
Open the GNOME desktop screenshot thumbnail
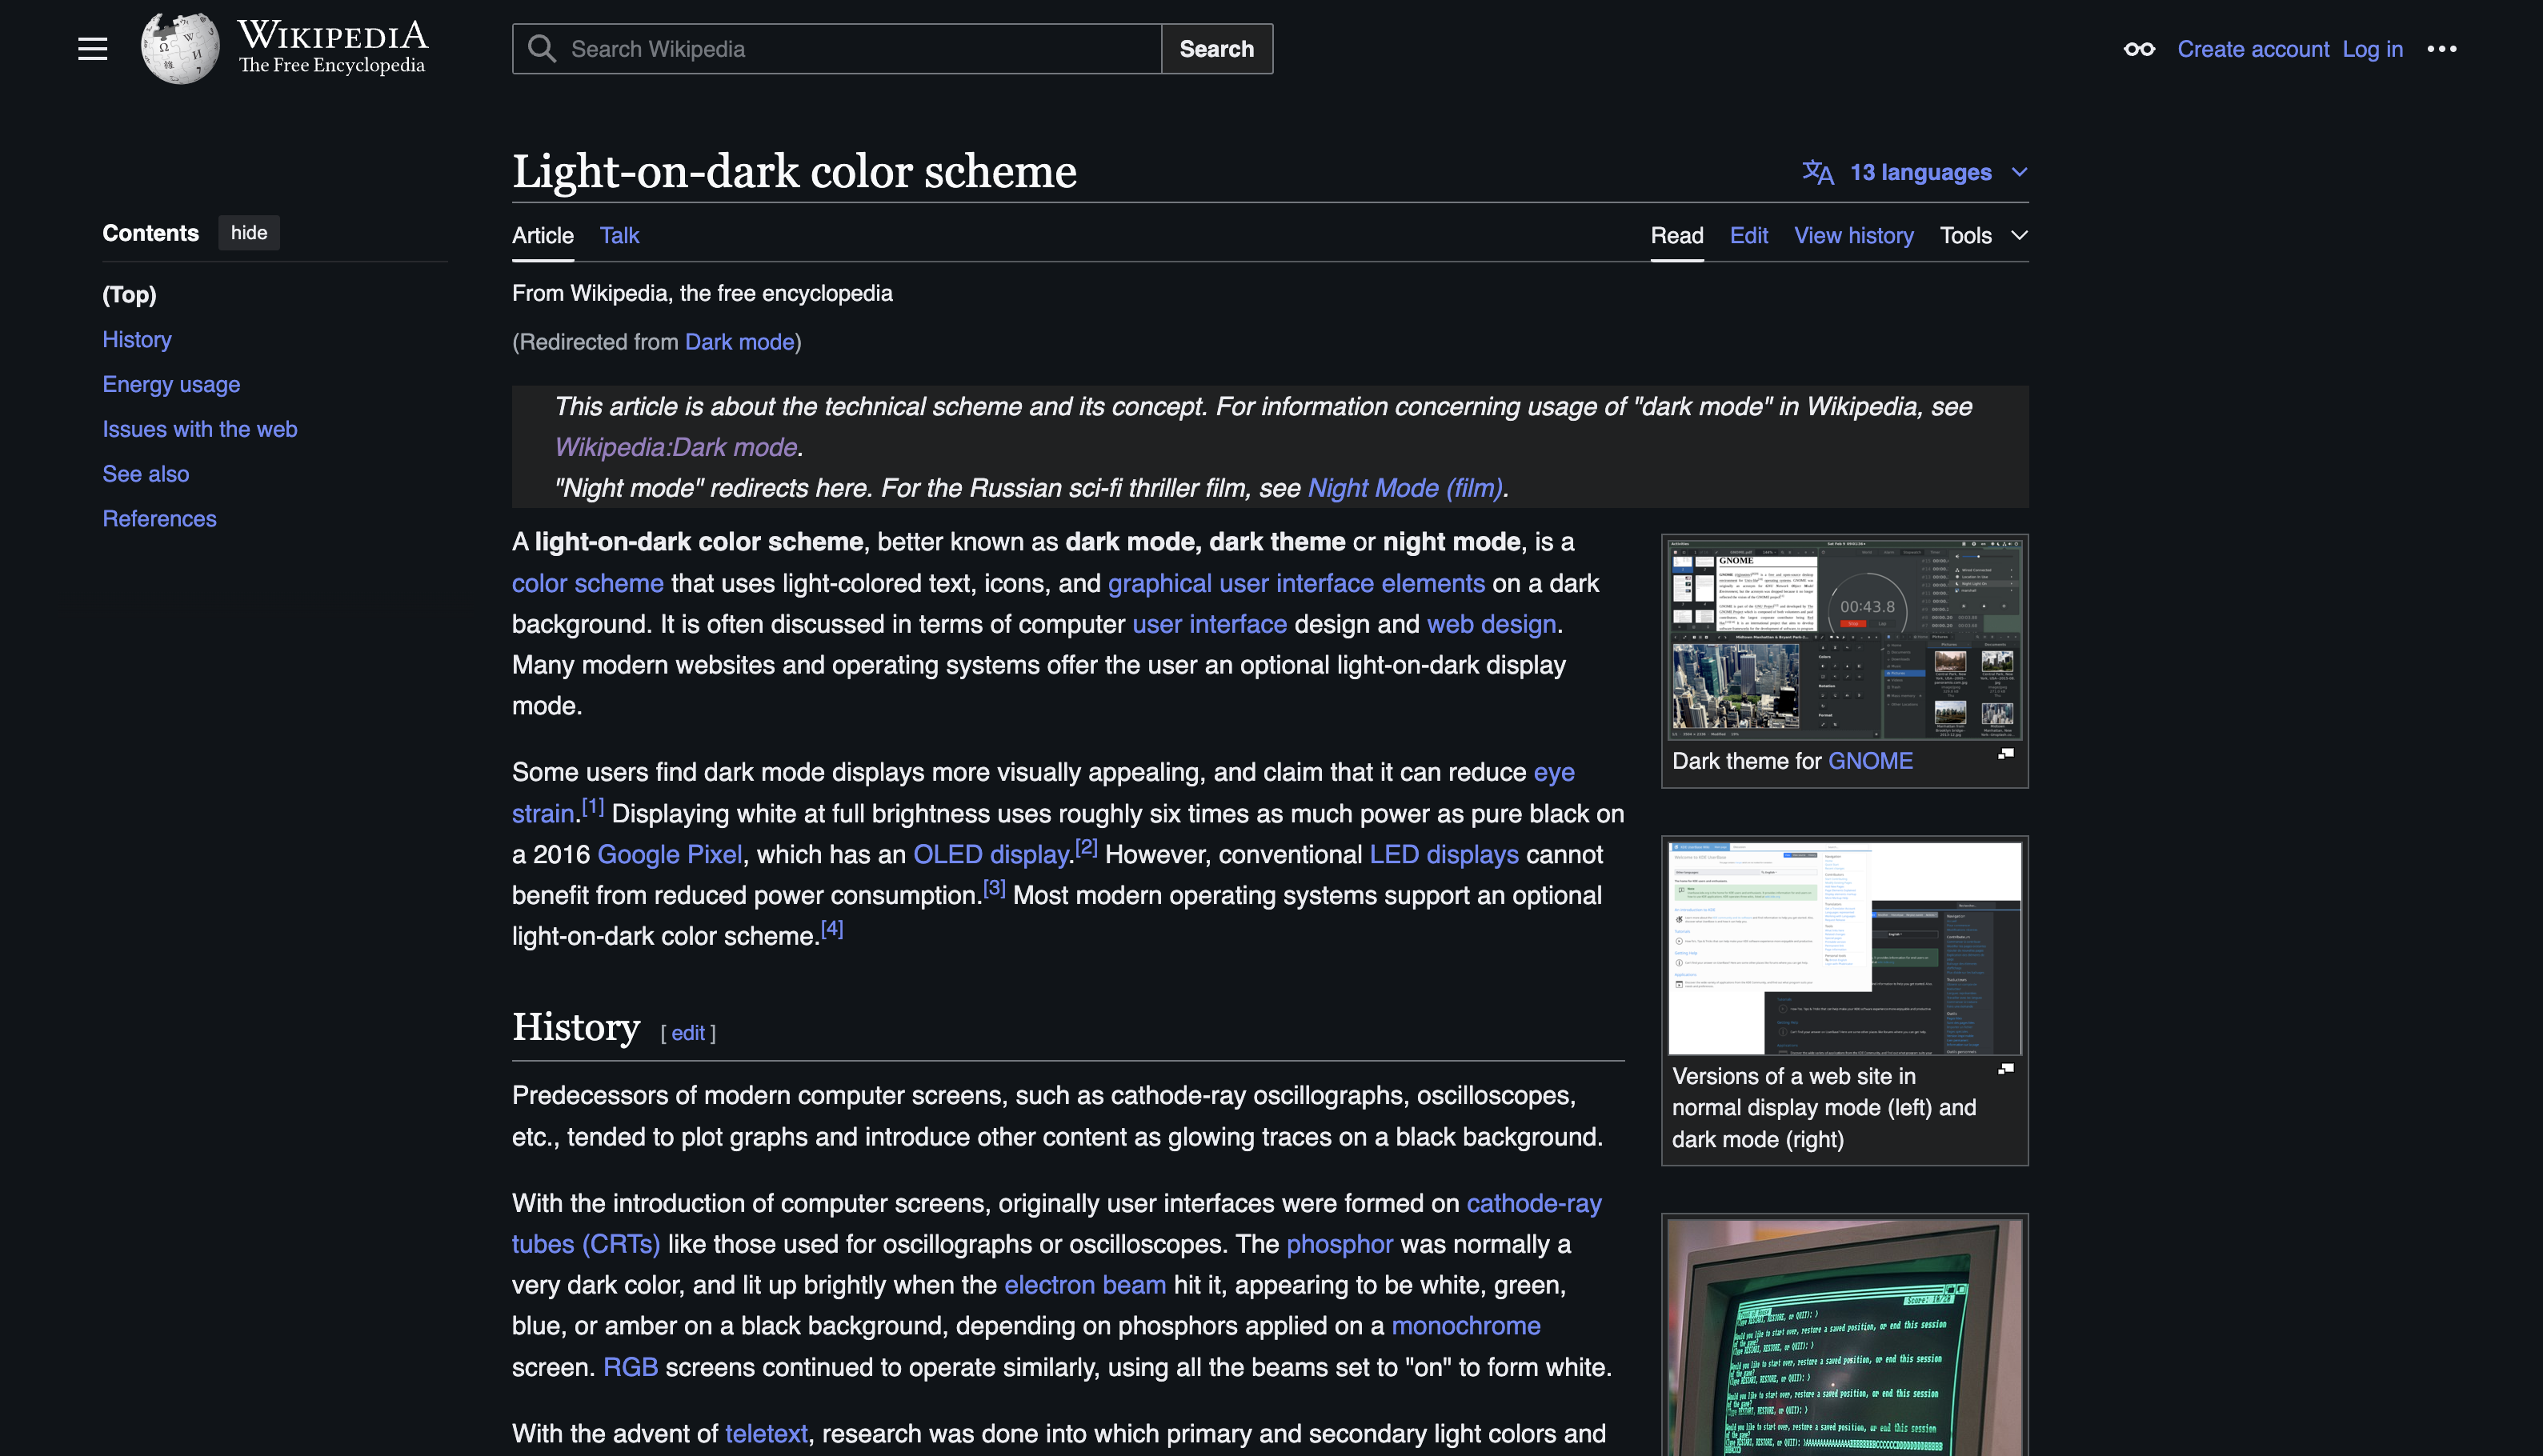point(1844,637)
